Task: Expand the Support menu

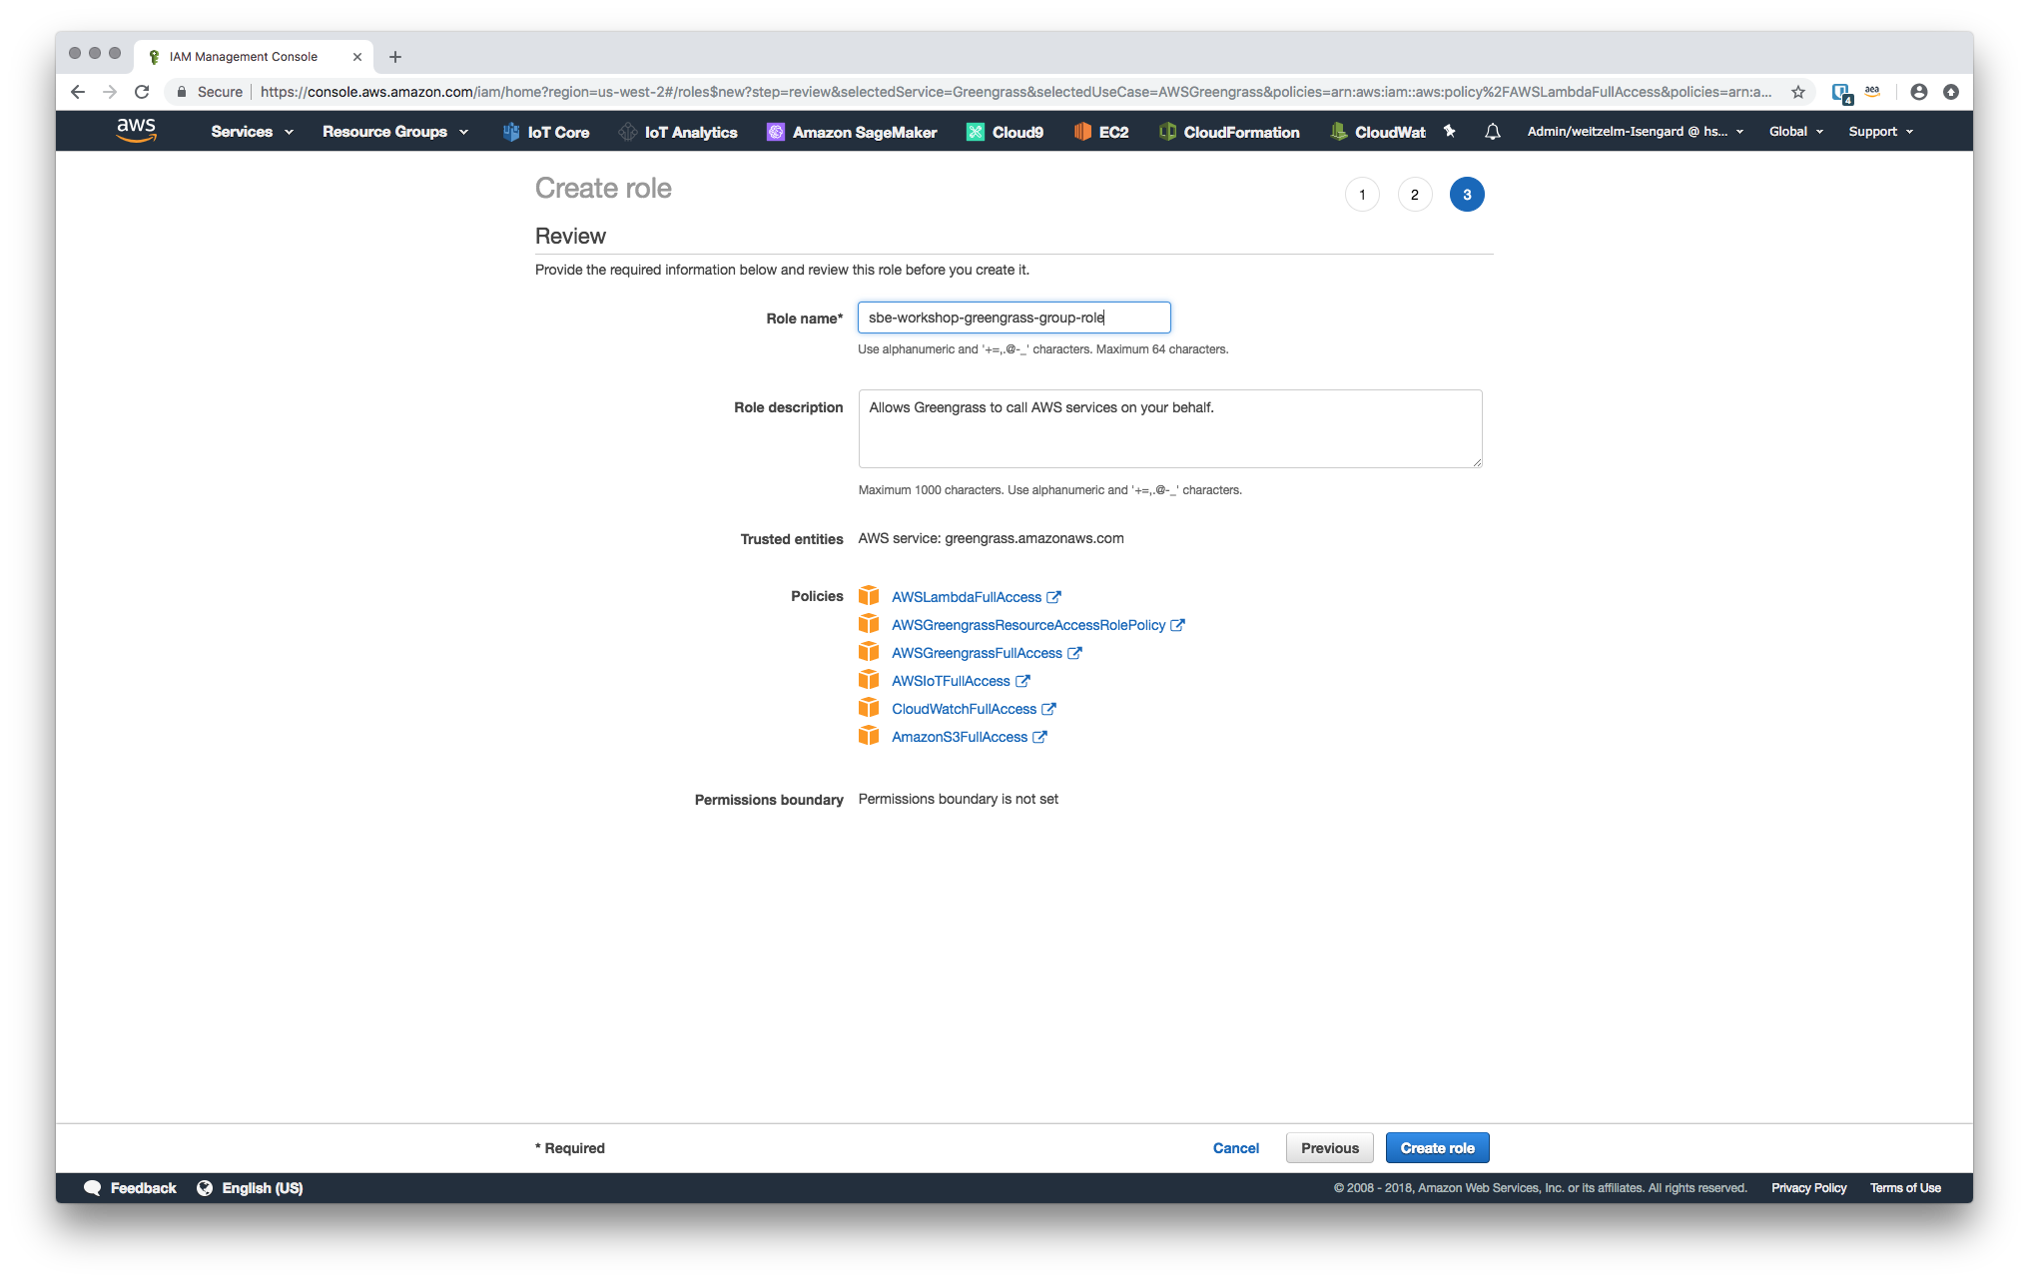Action: [x=1881, y=132]
